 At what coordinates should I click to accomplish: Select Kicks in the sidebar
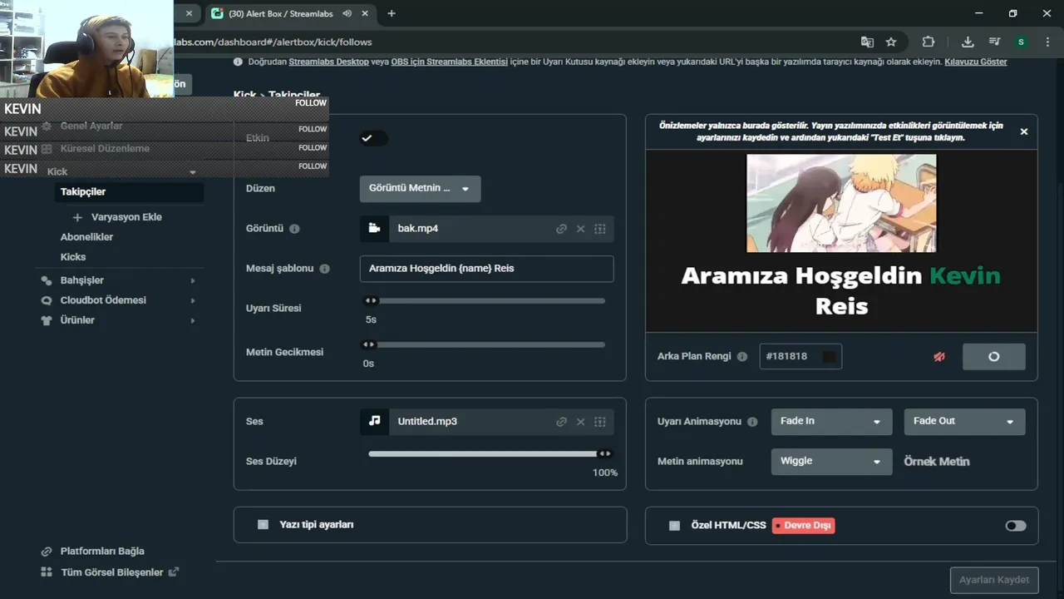73,257
